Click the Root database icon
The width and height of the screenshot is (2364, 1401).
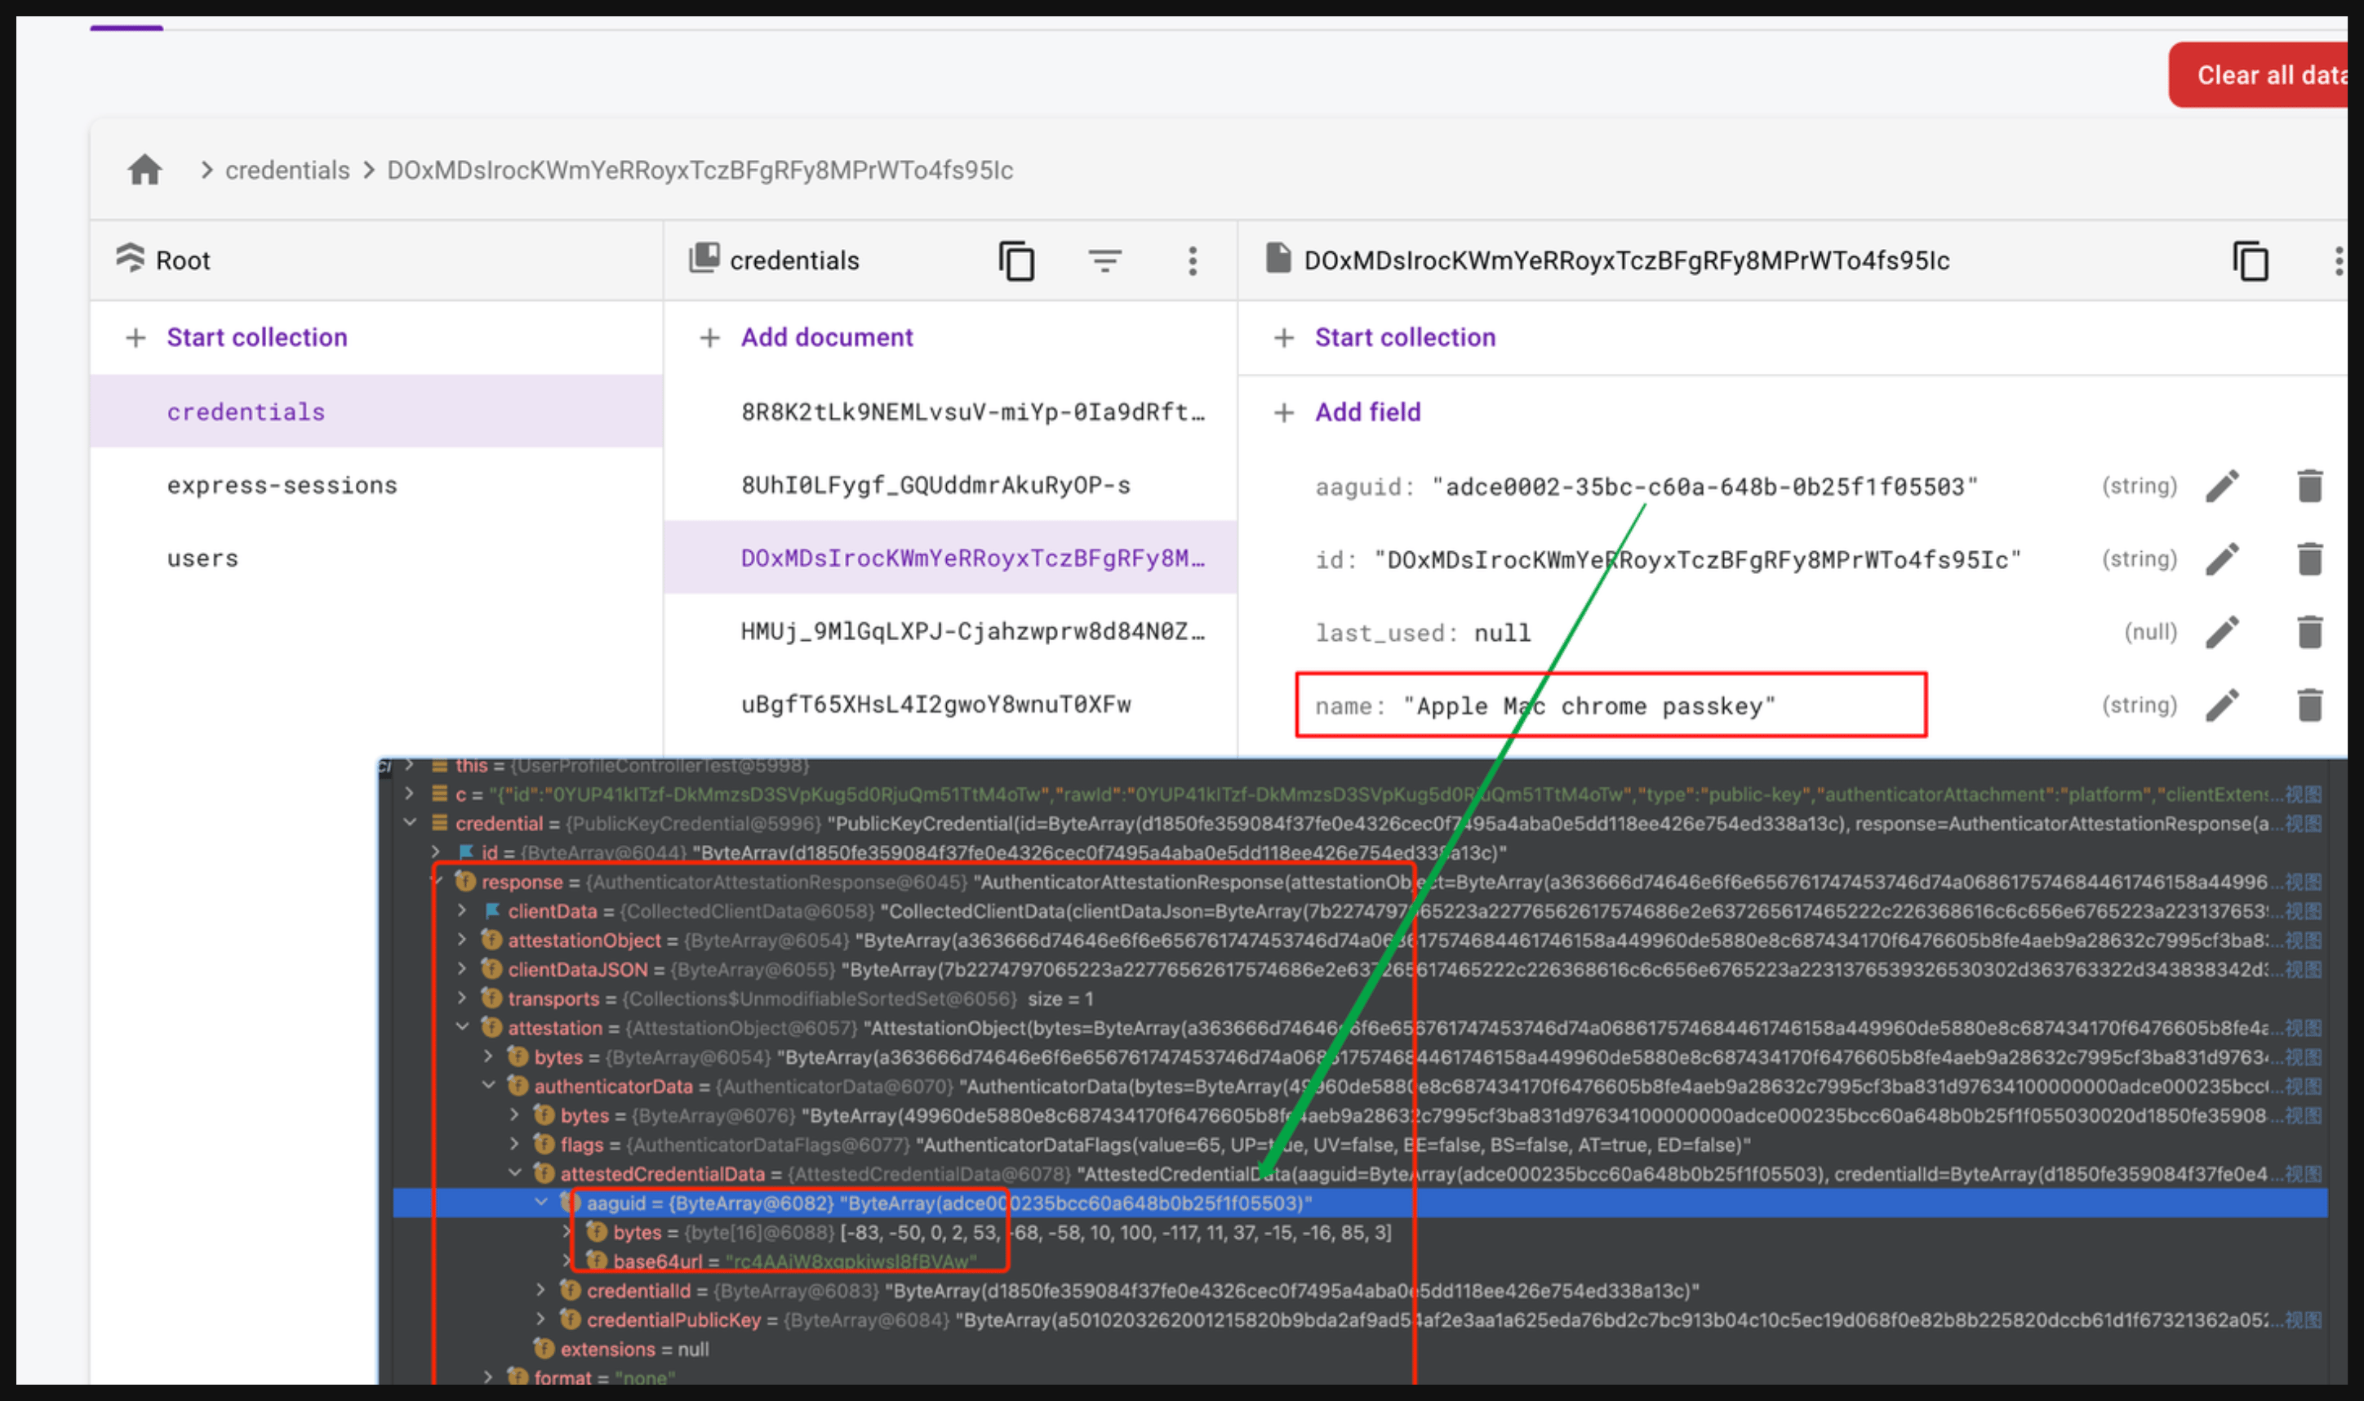[131, 258]
